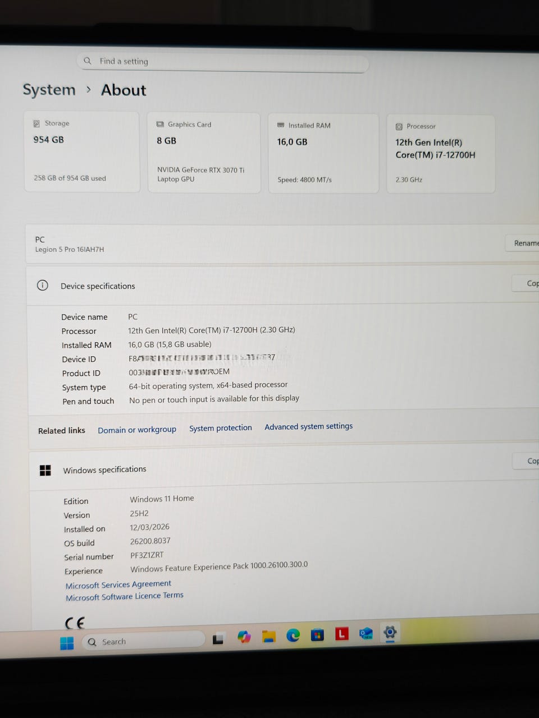Open Microsoft Software Licence Terms link
The image size is (539, 718).
click(x=125, y=596)
